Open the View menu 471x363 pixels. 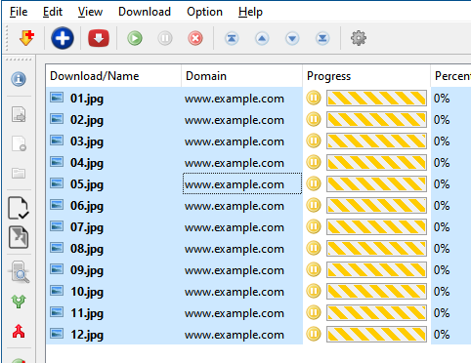coord(90,12)
